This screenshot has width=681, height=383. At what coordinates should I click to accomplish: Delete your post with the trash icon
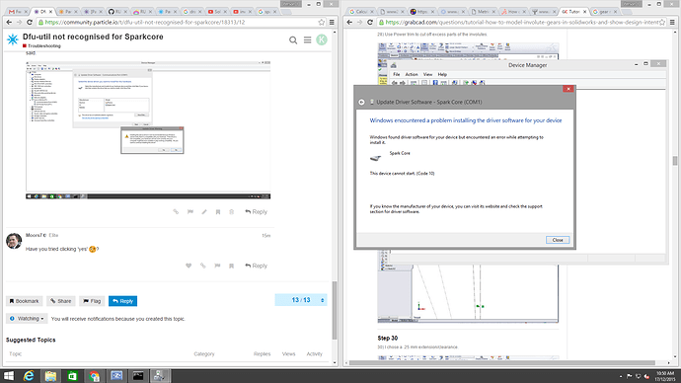pos(232,212)
